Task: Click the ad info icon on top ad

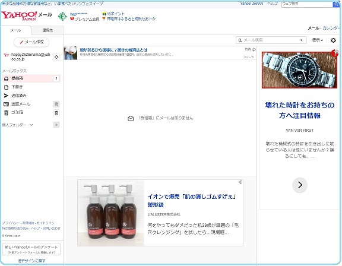Action: (x=254, y=49)
